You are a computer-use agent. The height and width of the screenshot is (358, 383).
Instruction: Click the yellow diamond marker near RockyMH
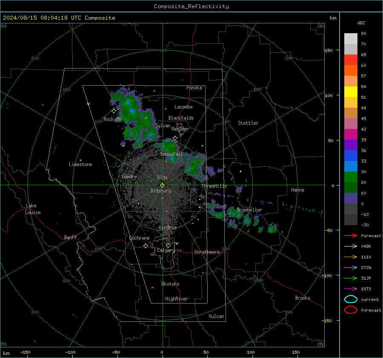point(114,111)
